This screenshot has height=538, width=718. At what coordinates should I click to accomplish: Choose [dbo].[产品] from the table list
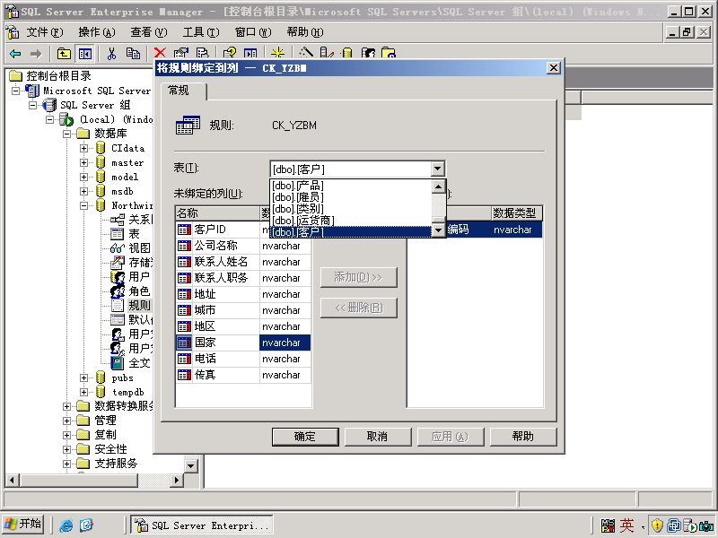(351, 186)
